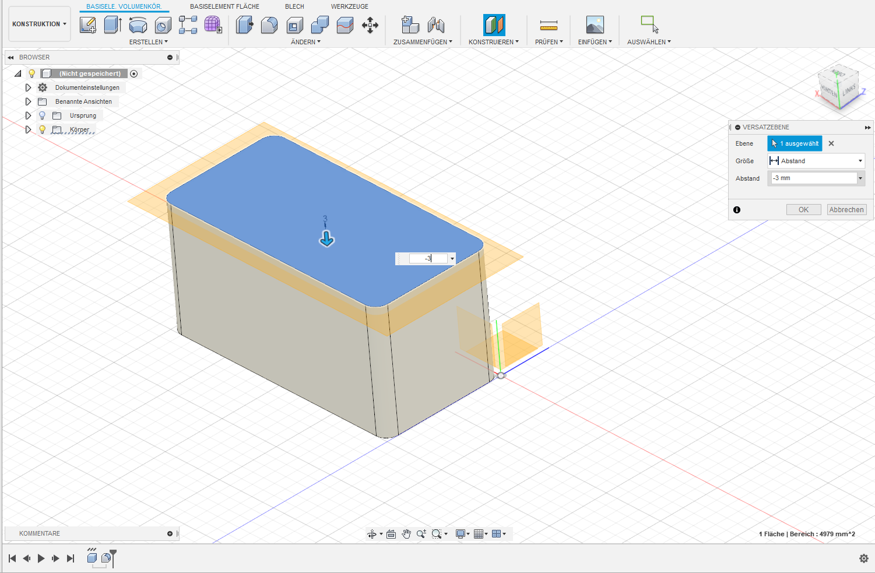Click the Abstand input in the dialog
The image size is (875, 573).
(x=813, y=178)
